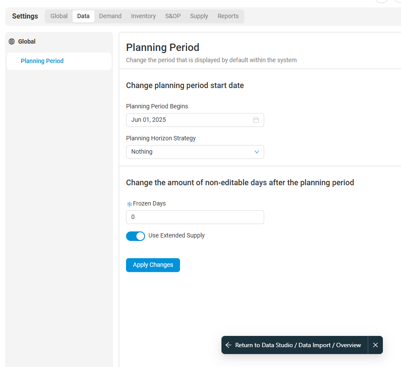Viewport: 401px width, 367px height.
Task: Select the S&OP tab
Action: (x=173, y=16)
